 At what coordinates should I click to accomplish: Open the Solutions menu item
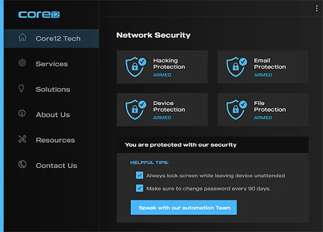pyautogui.click(x=51, y=89)
